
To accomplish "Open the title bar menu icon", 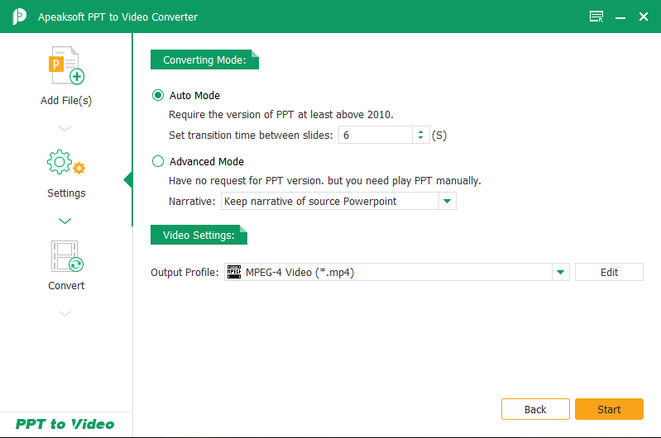I will pyautogui.click(x=596, y=17).
